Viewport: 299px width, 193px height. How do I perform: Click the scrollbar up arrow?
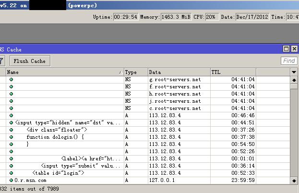tap(294, 80)
